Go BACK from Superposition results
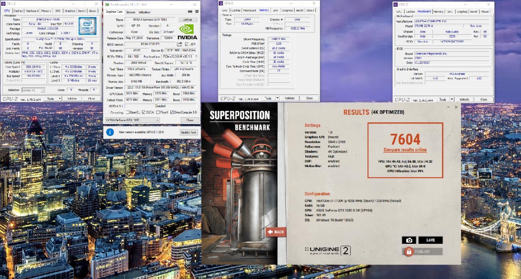The image size is (521, 279). [x=276, y=232]
